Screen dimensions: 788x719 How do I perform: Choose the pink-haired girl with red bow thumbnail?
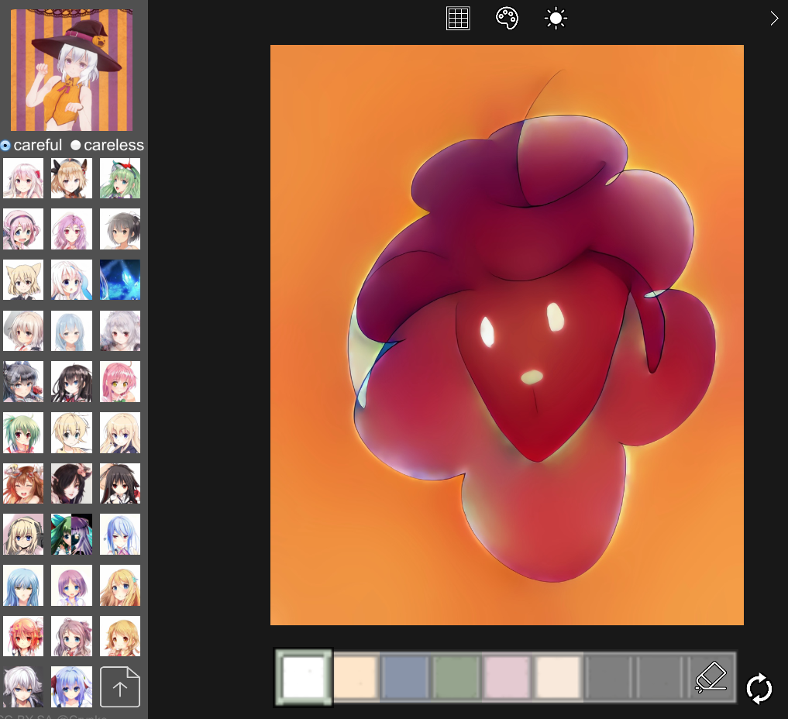click(x=23, y=178)
